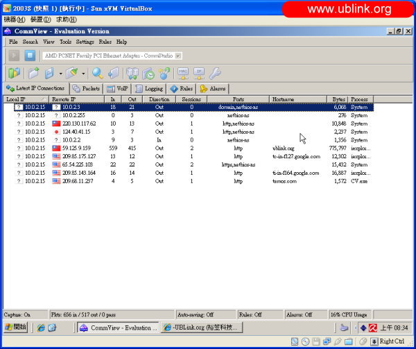
Task: Click hostname tc-in-f127.google.com
Action: point(296,157)
